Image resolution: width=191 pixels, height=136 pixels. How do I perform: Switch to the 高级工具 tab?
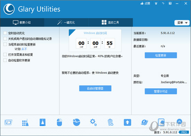[110, 23]
